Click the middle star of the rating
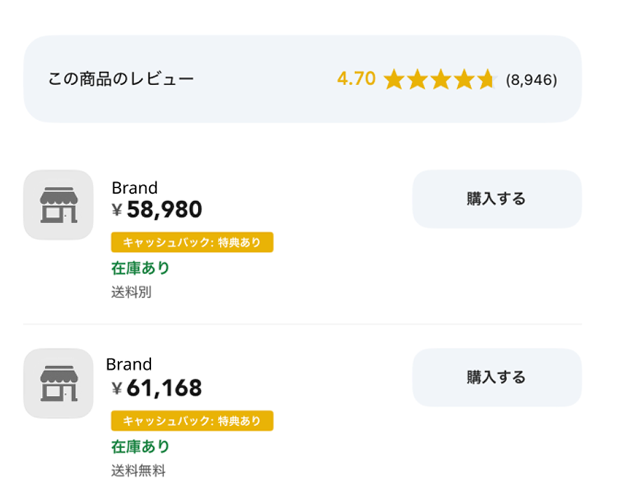This screenshot has width=621, height=494. 440,80
